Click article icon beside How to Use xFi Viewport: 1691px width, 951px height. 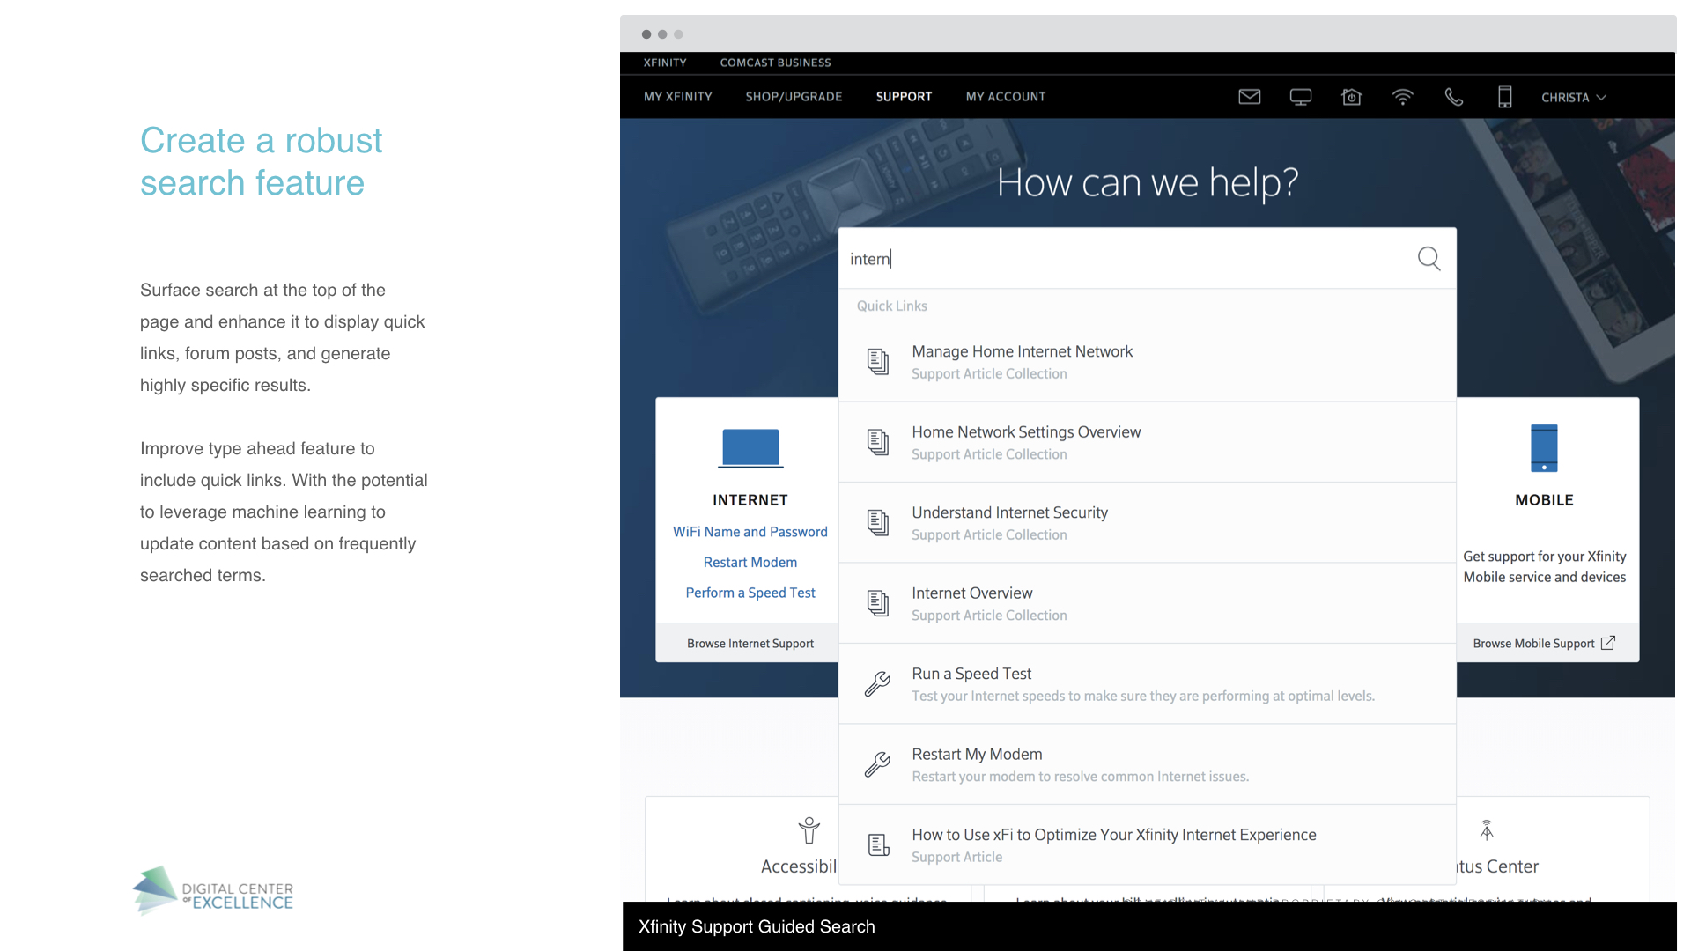coord(878,845)
